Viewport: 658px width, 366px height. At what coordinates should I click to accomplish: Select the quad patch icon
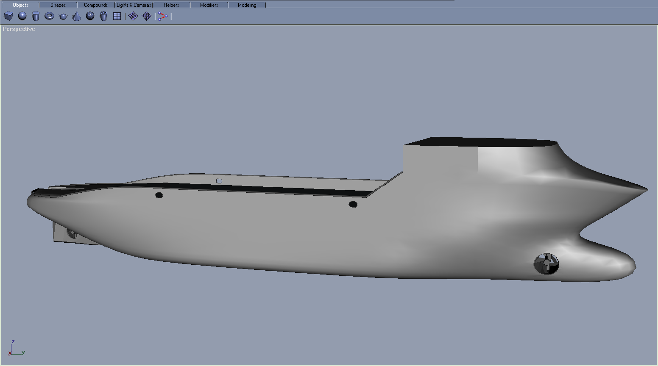click(x=133, y=16)
